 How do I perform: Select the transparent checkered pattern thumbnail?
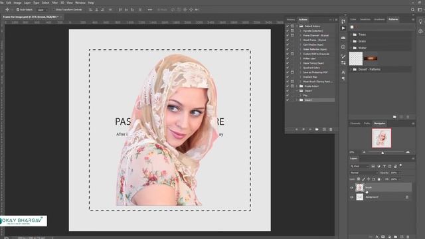pos(356,58)
